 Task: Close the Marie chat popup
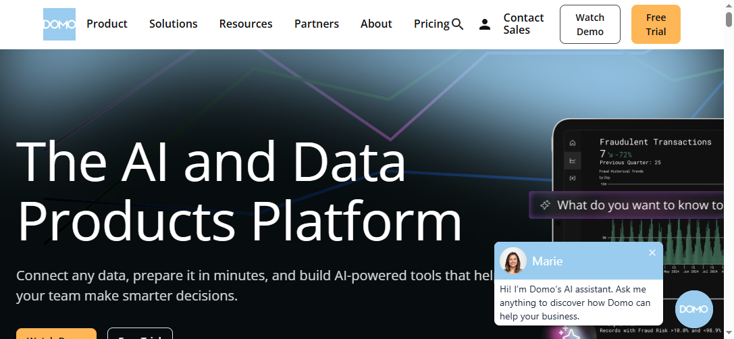[x=652, y=253]
